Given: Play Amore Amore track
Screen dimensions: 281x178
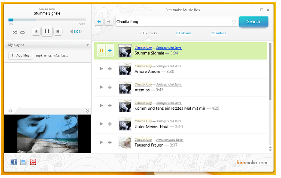Looking at the screenshot, I should tap(101, 69).
